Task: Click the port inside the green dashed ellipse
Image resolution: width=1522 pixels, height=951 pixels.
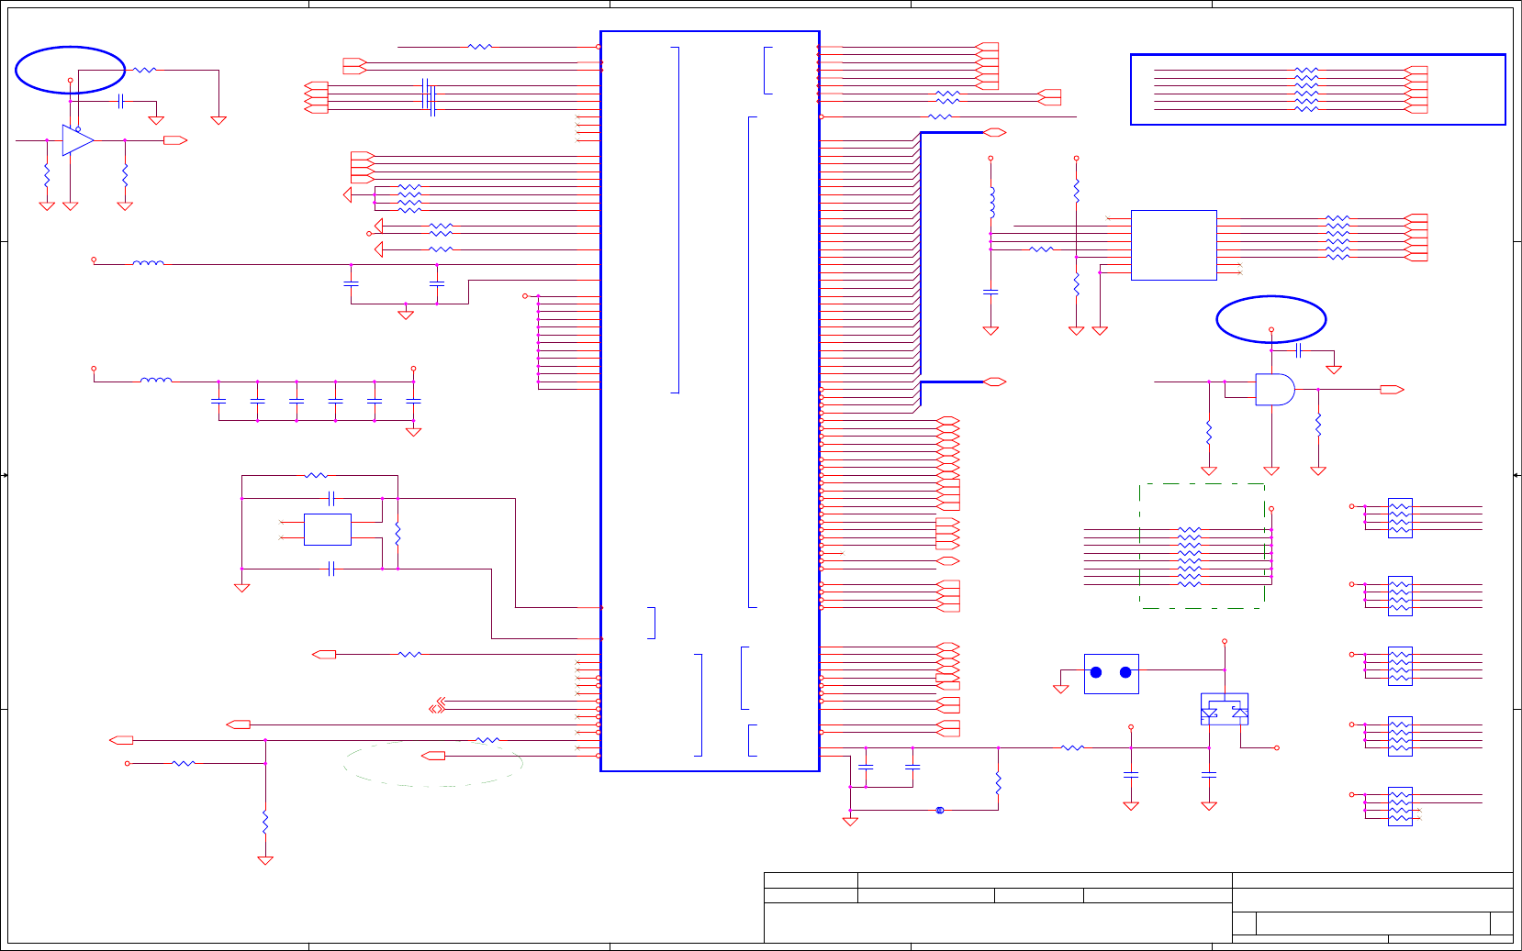Action: (x=433, y=756)
